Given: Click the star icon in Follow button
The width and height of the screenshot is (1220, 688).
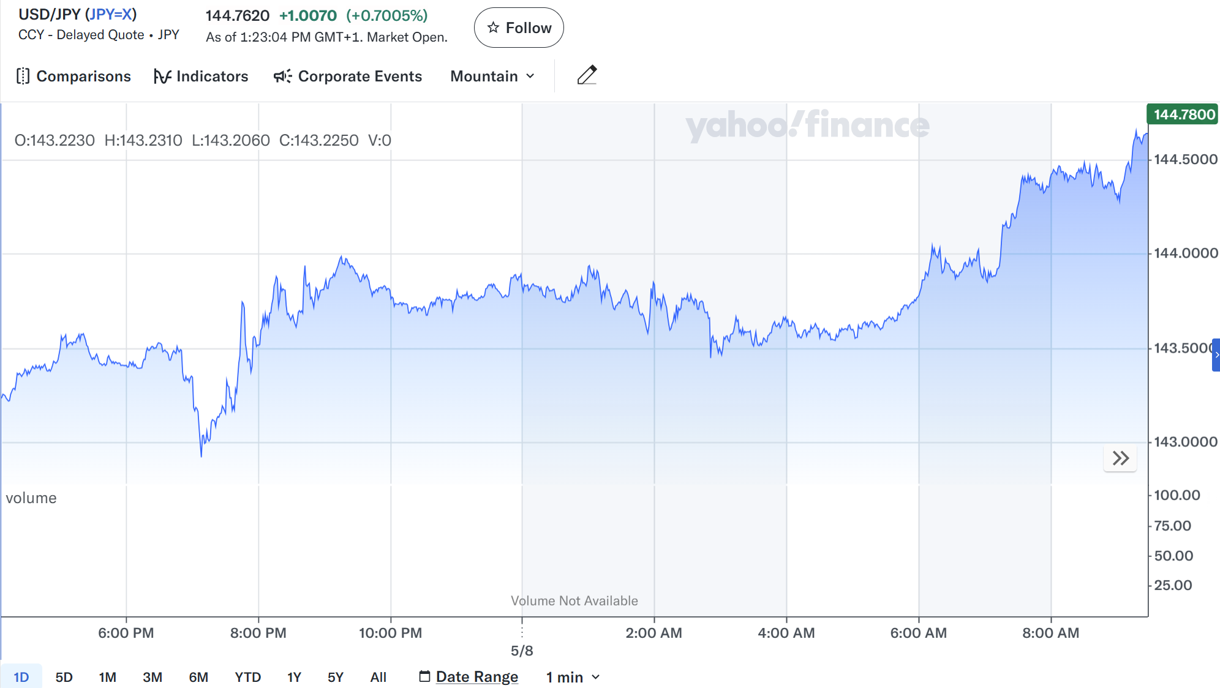Looking at the screenshot, I should point(493,28).
